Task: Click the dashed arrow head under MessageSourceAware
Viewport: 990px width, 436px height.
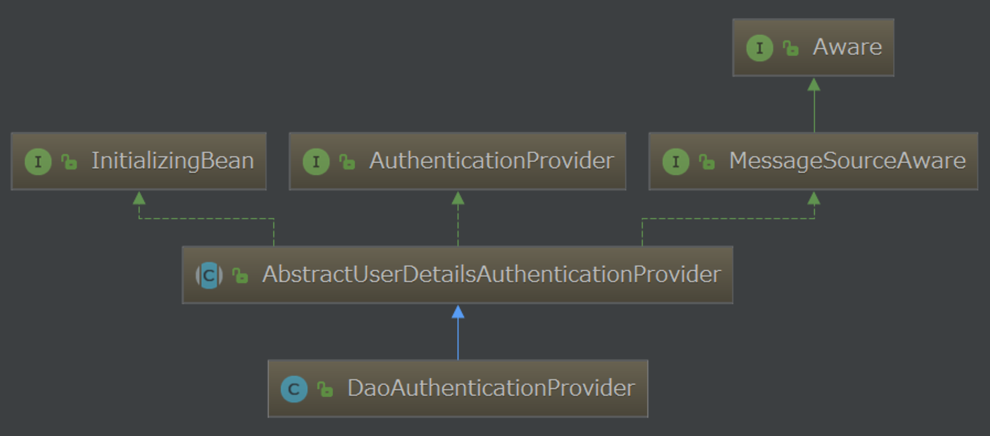Action: coord(814,198)
